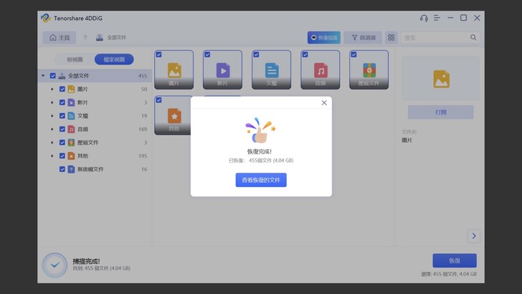Click the 其他 star icon in sidebar
Screen dimensions: 522x294
(71, 156)
